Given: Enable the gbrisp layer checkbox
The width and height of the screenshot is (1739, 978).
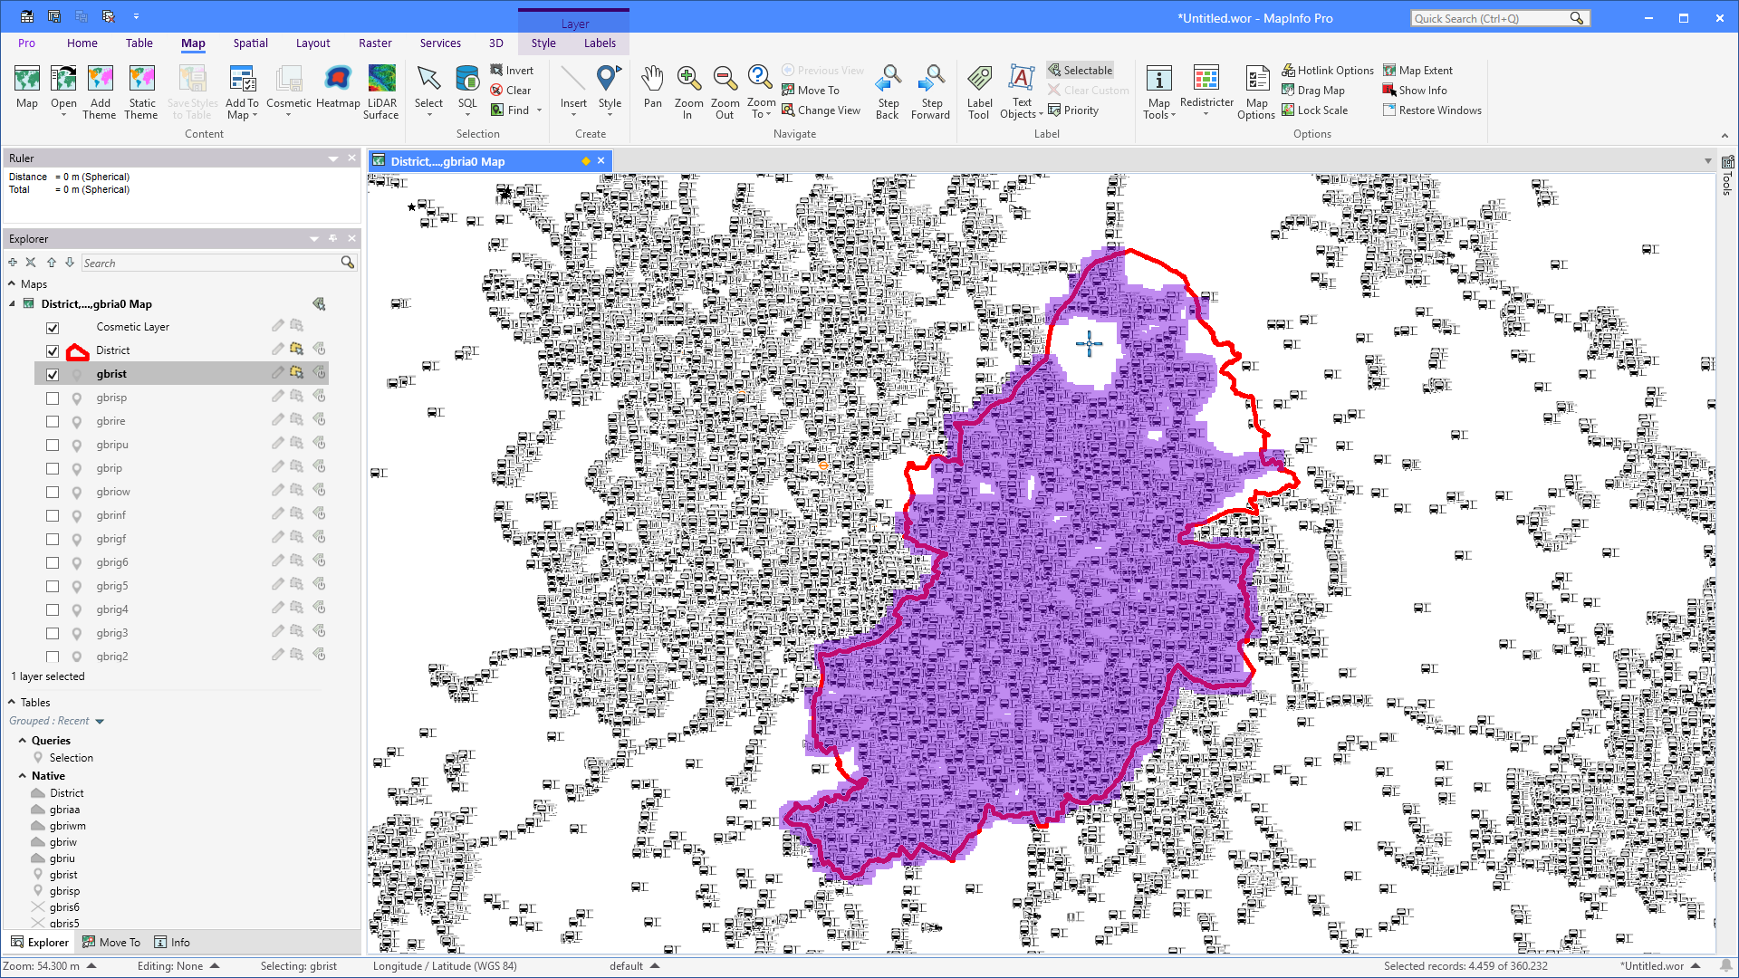Looking at the screenshot, I should [x=53, y=398].
